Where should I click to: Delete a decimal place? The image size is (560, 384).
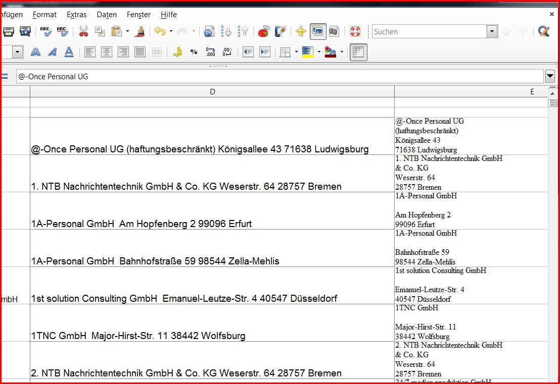click(x=227, y=52)
